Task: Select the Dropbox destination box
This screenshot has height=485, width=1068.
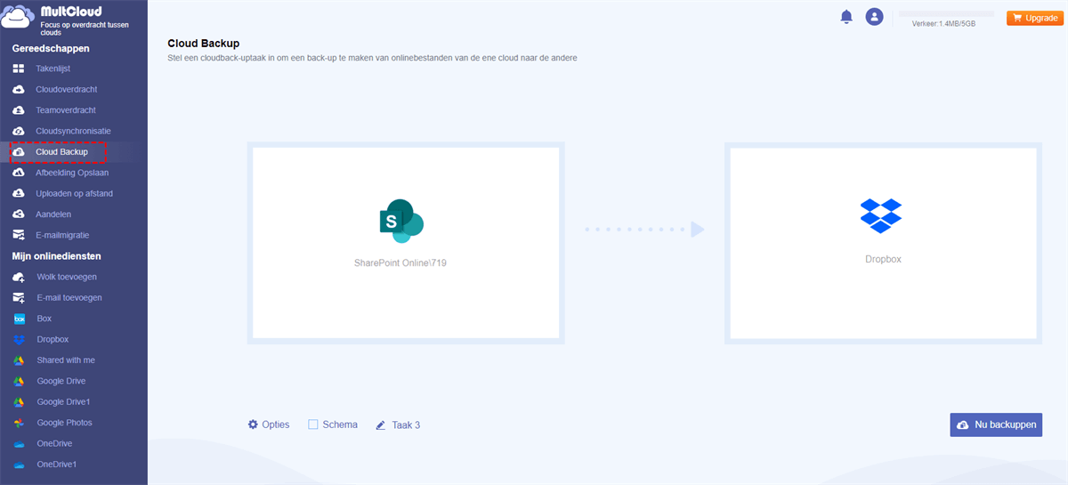Action: click(x=883, y=243)
